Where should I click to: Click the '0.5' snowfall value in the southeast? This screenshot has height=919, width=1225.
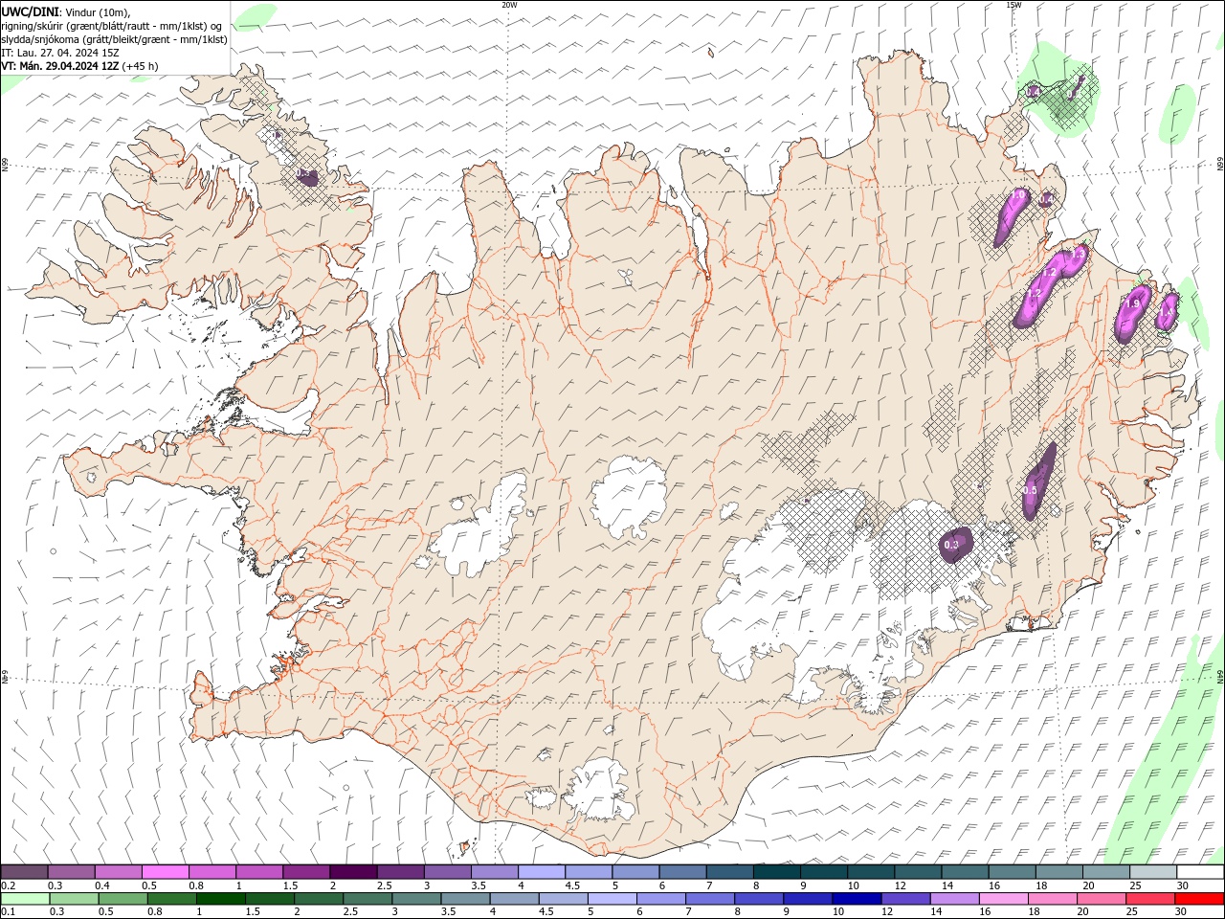pos(1030,490)
